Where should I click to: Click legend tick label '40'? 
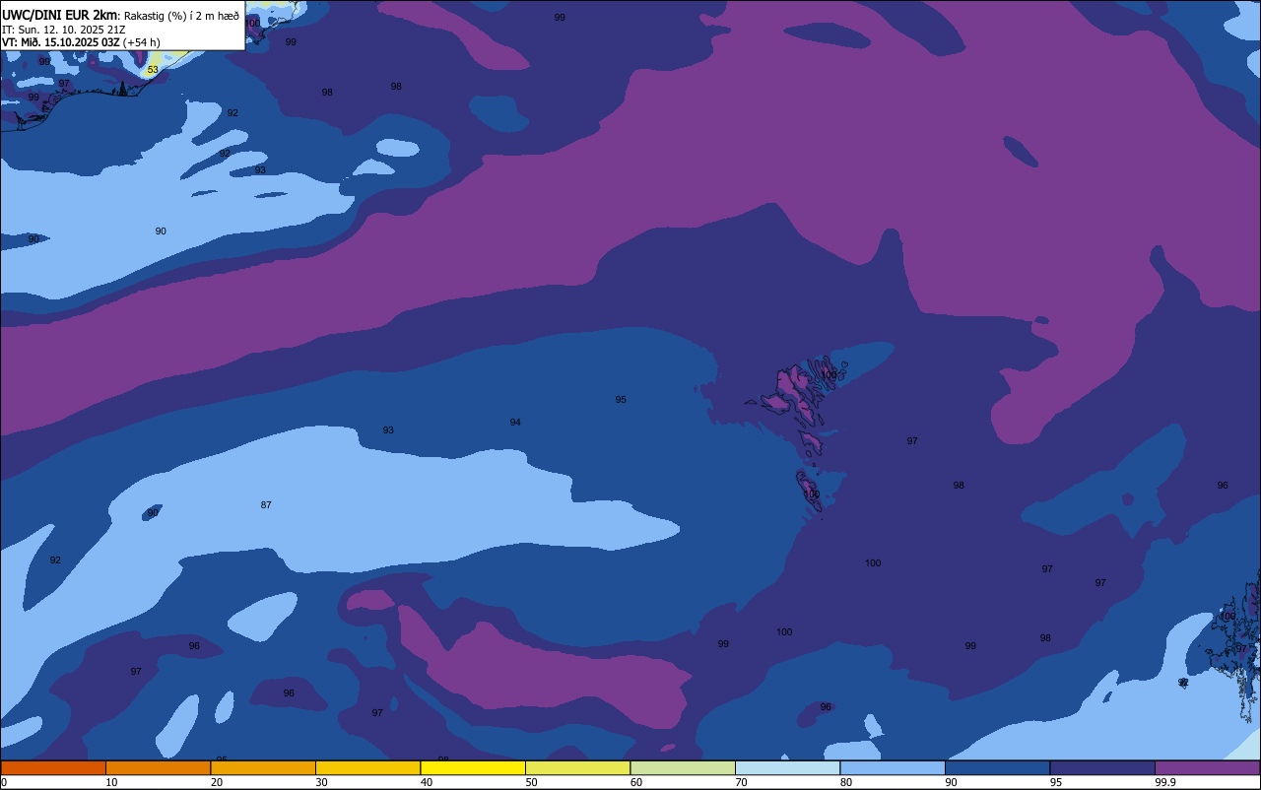tap(427, 782)
